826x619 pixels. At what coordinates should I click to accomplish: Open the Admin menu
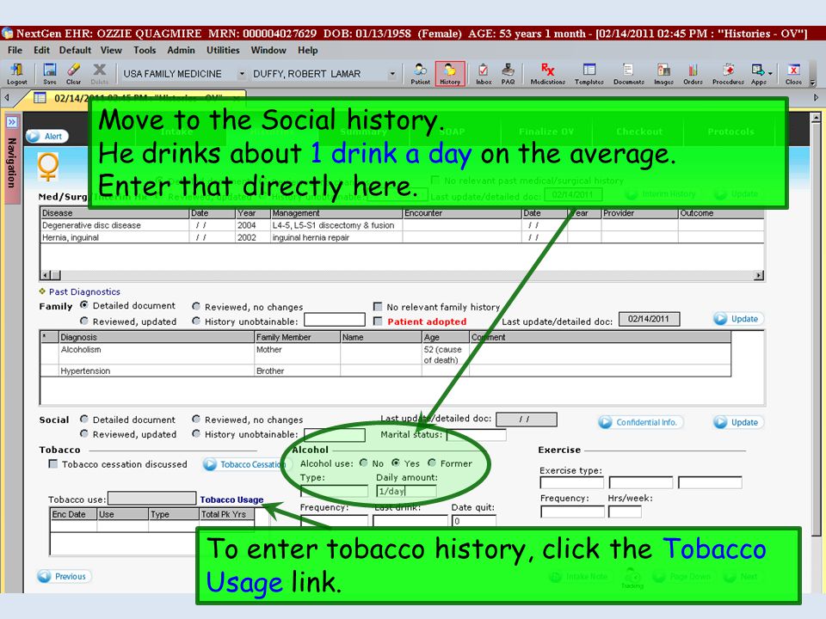click(x=181, y=50)
